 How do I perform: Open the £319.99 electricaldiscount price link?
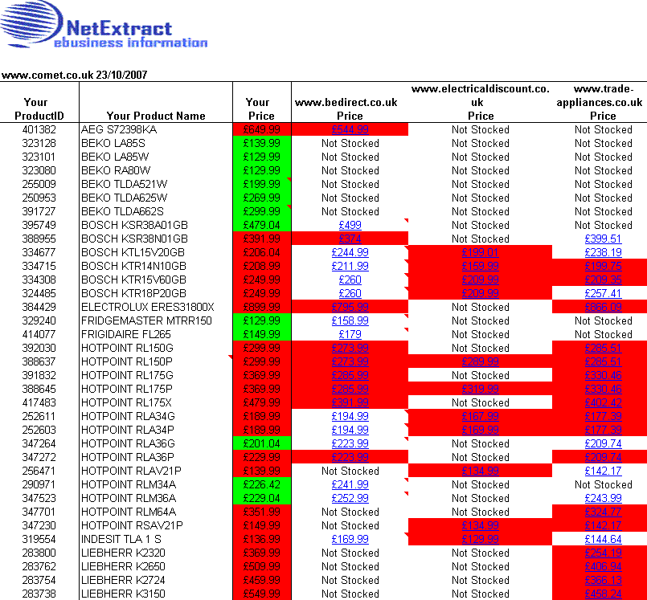(481, 389)
